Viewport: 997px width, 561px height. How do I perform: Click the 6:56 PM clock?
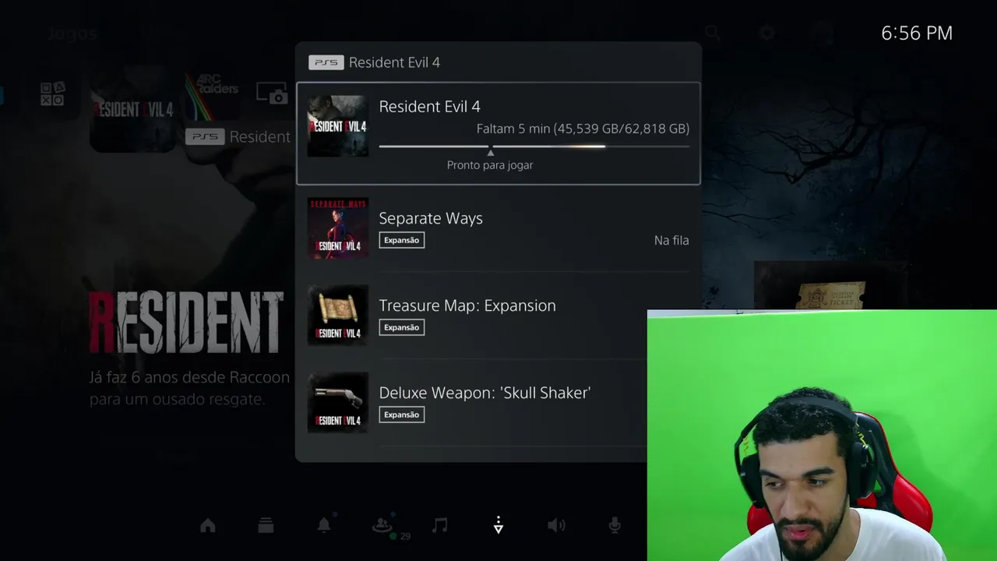tap(917, 33)
